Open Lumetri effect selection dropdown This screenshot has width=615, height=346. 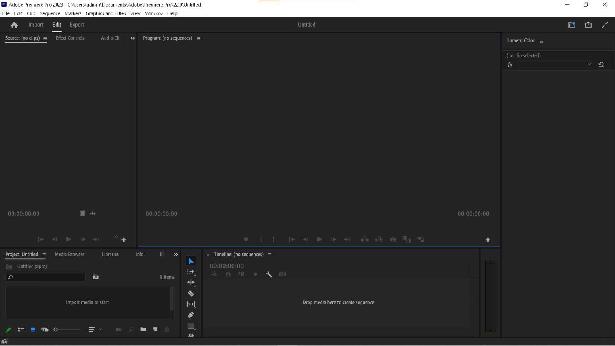click(x=555, y=65)
